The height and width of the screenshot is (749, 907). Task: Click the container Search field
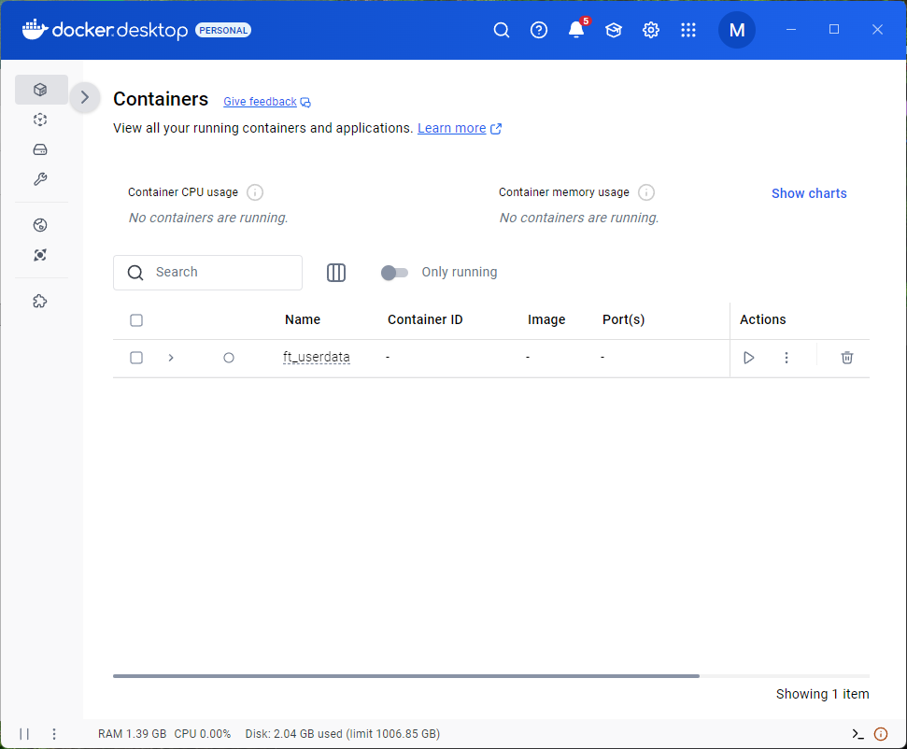point(224,273)
